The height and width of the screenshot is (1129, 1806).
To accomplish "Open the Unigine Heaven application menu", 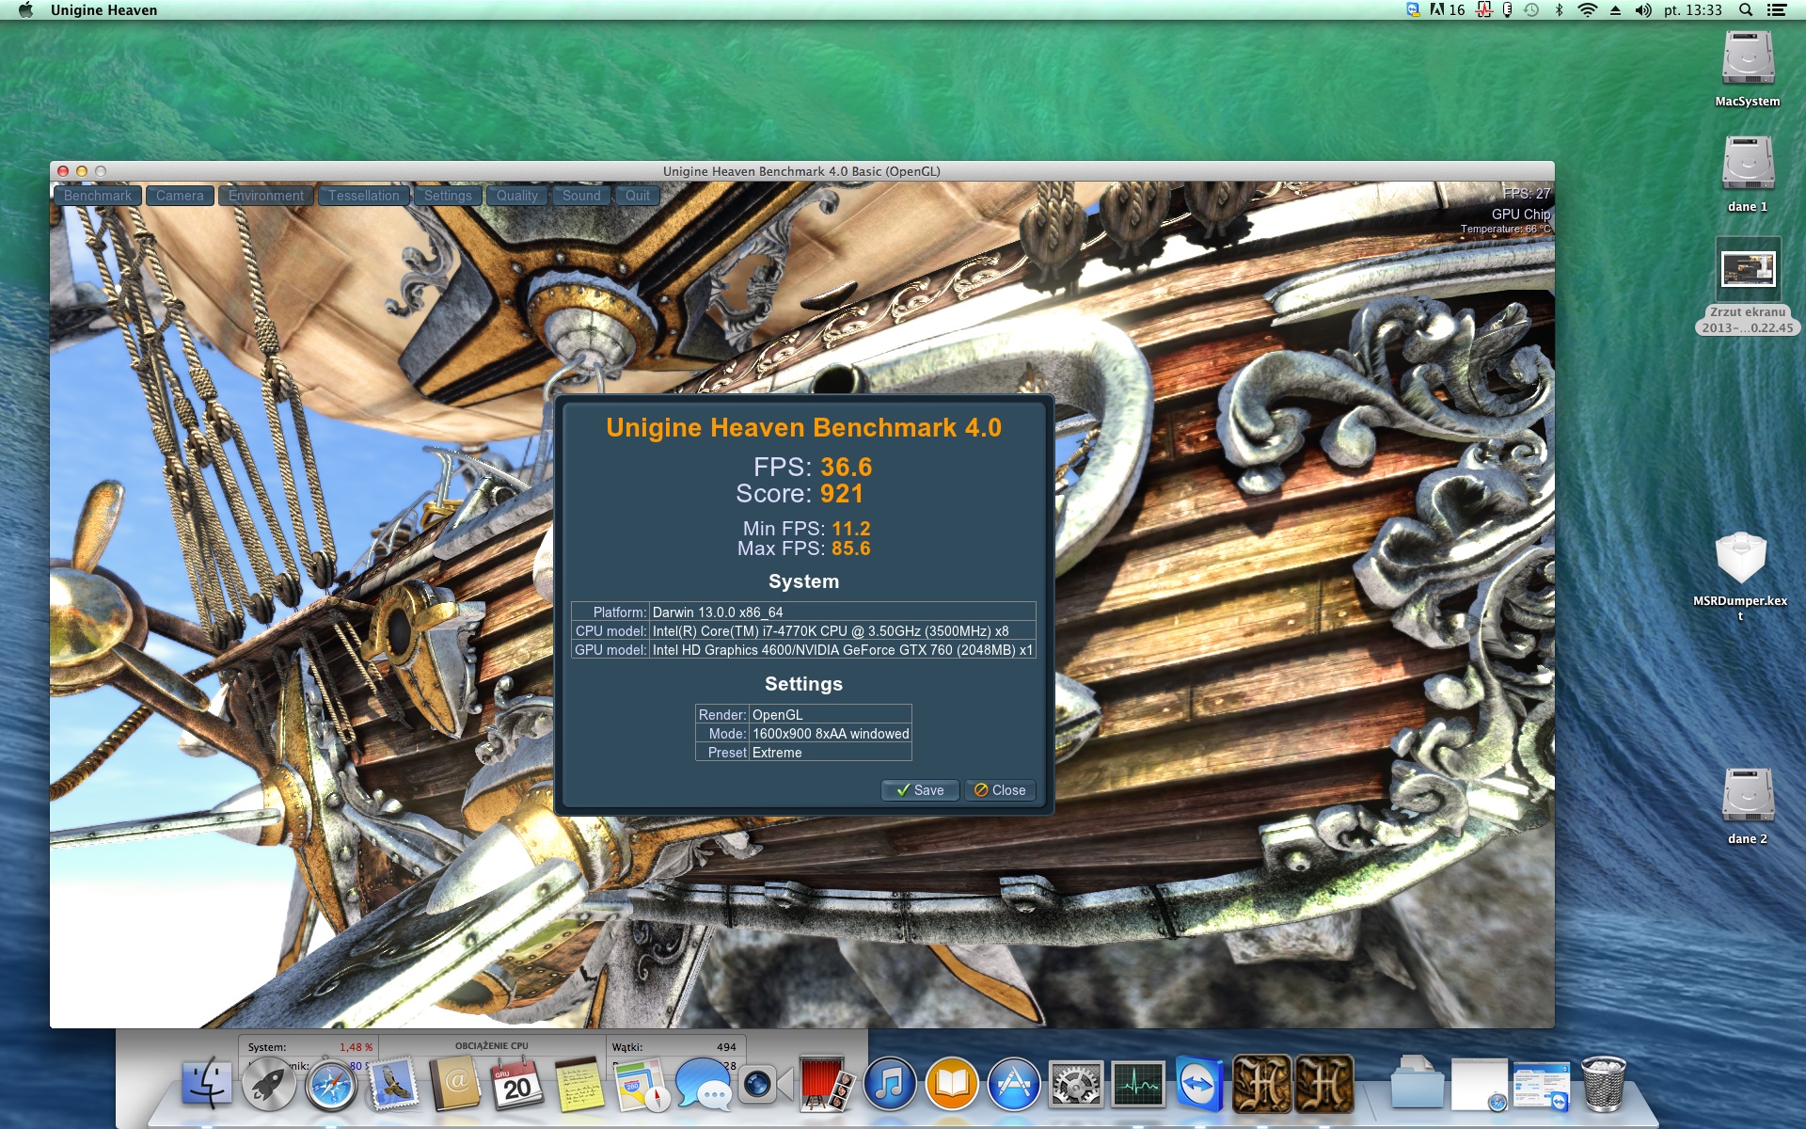I will click(x=103, y=10).
